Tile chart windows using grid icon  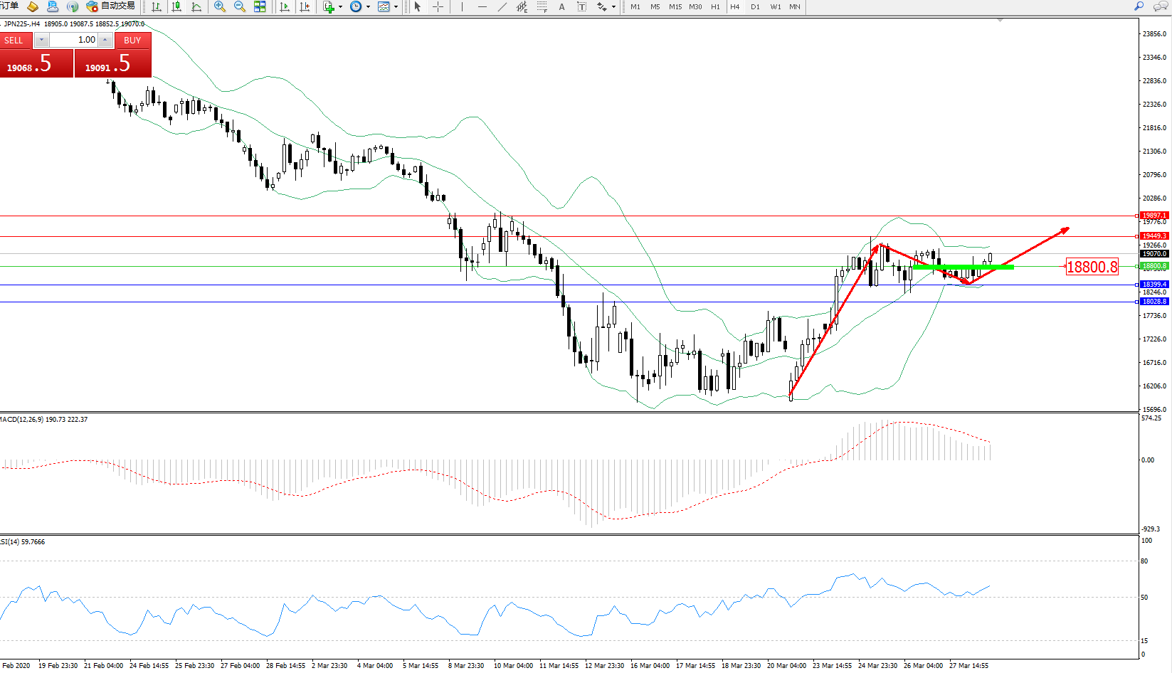tap(260, 6)
